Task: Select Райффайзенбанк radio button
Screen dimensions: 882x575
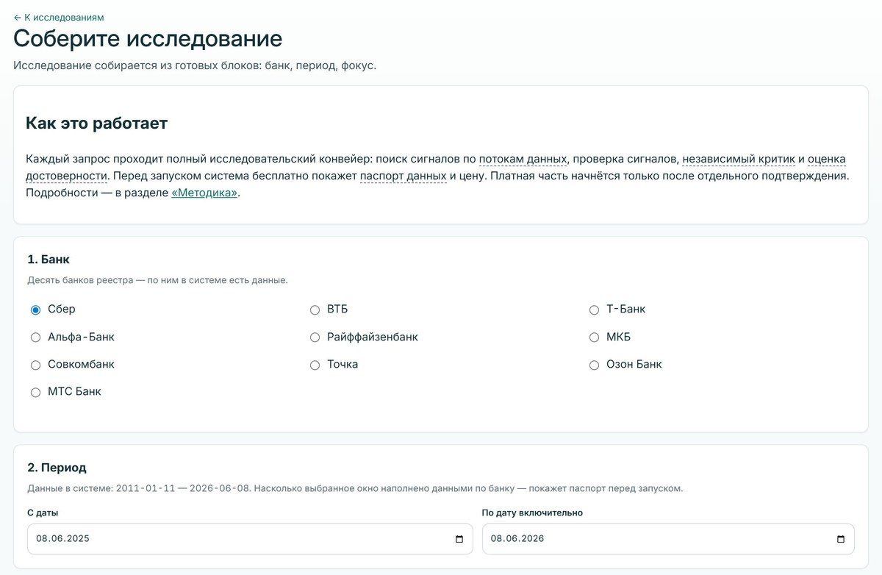Action: [x=315, y=337]
